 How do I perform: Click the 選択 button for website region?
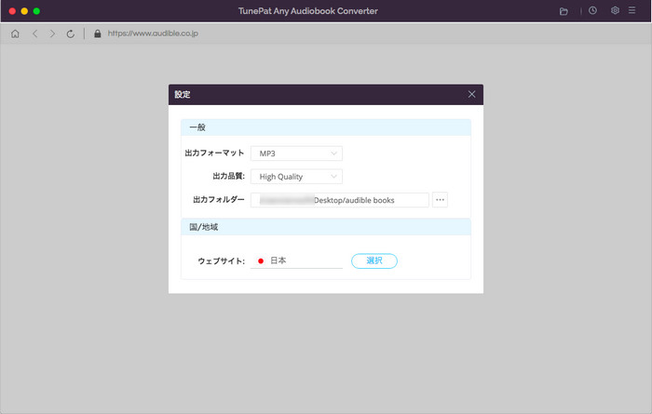(374, 260)
